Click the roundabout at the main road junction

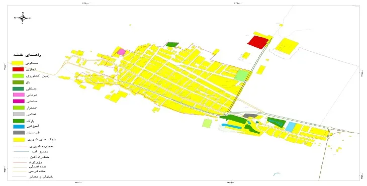click(226, 114)
